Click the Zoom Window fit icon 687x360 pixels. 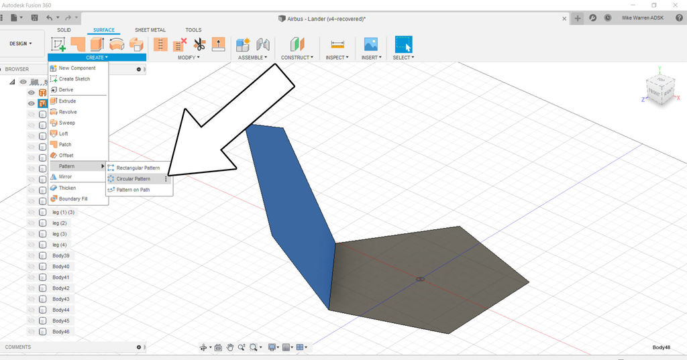pyautogui.click(x=254, y=347)
